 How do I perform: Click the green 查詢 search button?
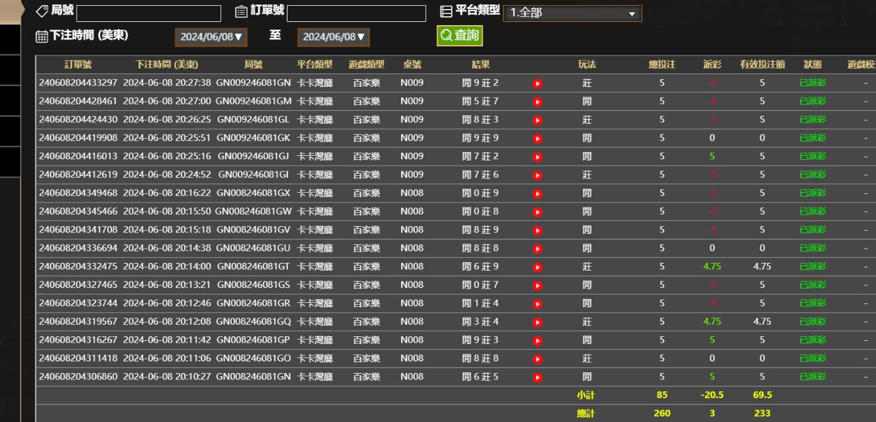pyautogui.click(x=459, y=36)
